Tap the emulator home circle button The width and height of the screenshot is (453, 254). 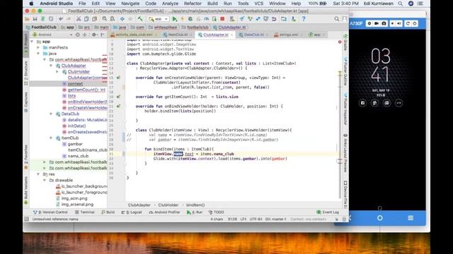click(380, 218)
